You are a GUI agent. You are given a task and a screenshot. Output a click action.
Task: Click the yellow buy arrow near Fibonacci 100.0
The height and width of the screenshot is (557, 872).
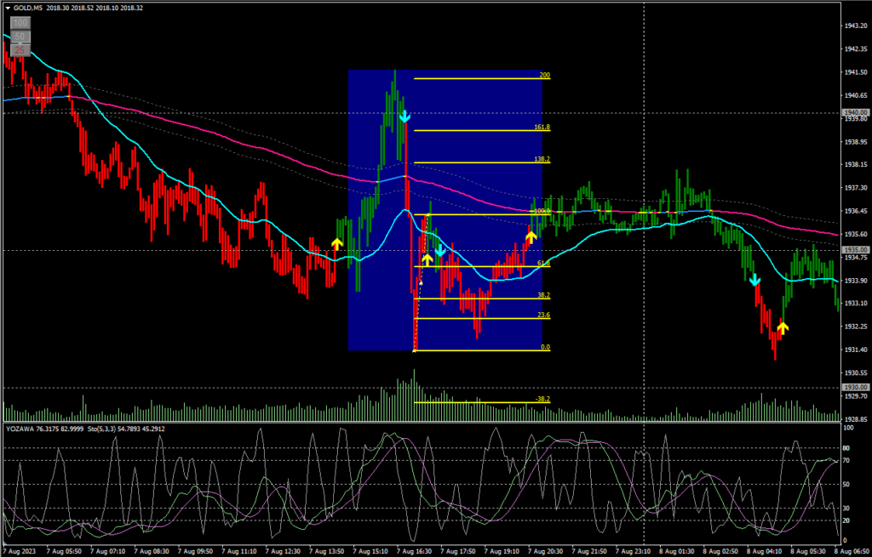click(531, 238)
